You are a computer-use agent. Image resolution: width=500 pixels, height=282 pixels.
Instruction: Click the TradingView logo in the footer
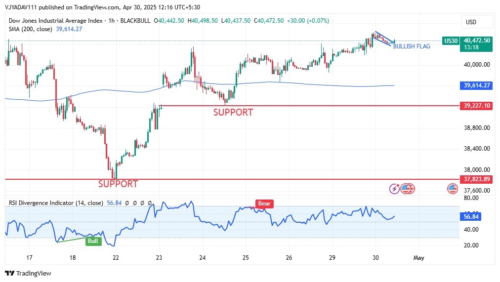point(28,273)
